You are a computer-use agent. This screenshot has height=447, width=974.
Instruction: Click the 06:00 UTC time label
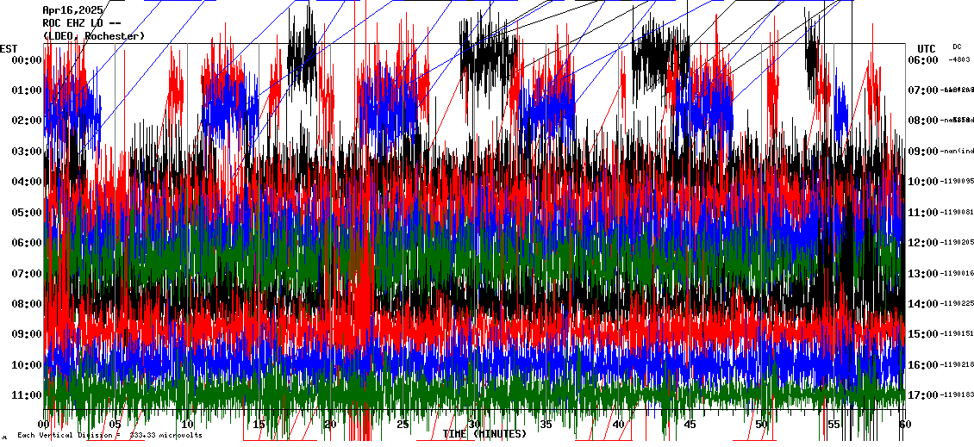[x=923, y=60]
